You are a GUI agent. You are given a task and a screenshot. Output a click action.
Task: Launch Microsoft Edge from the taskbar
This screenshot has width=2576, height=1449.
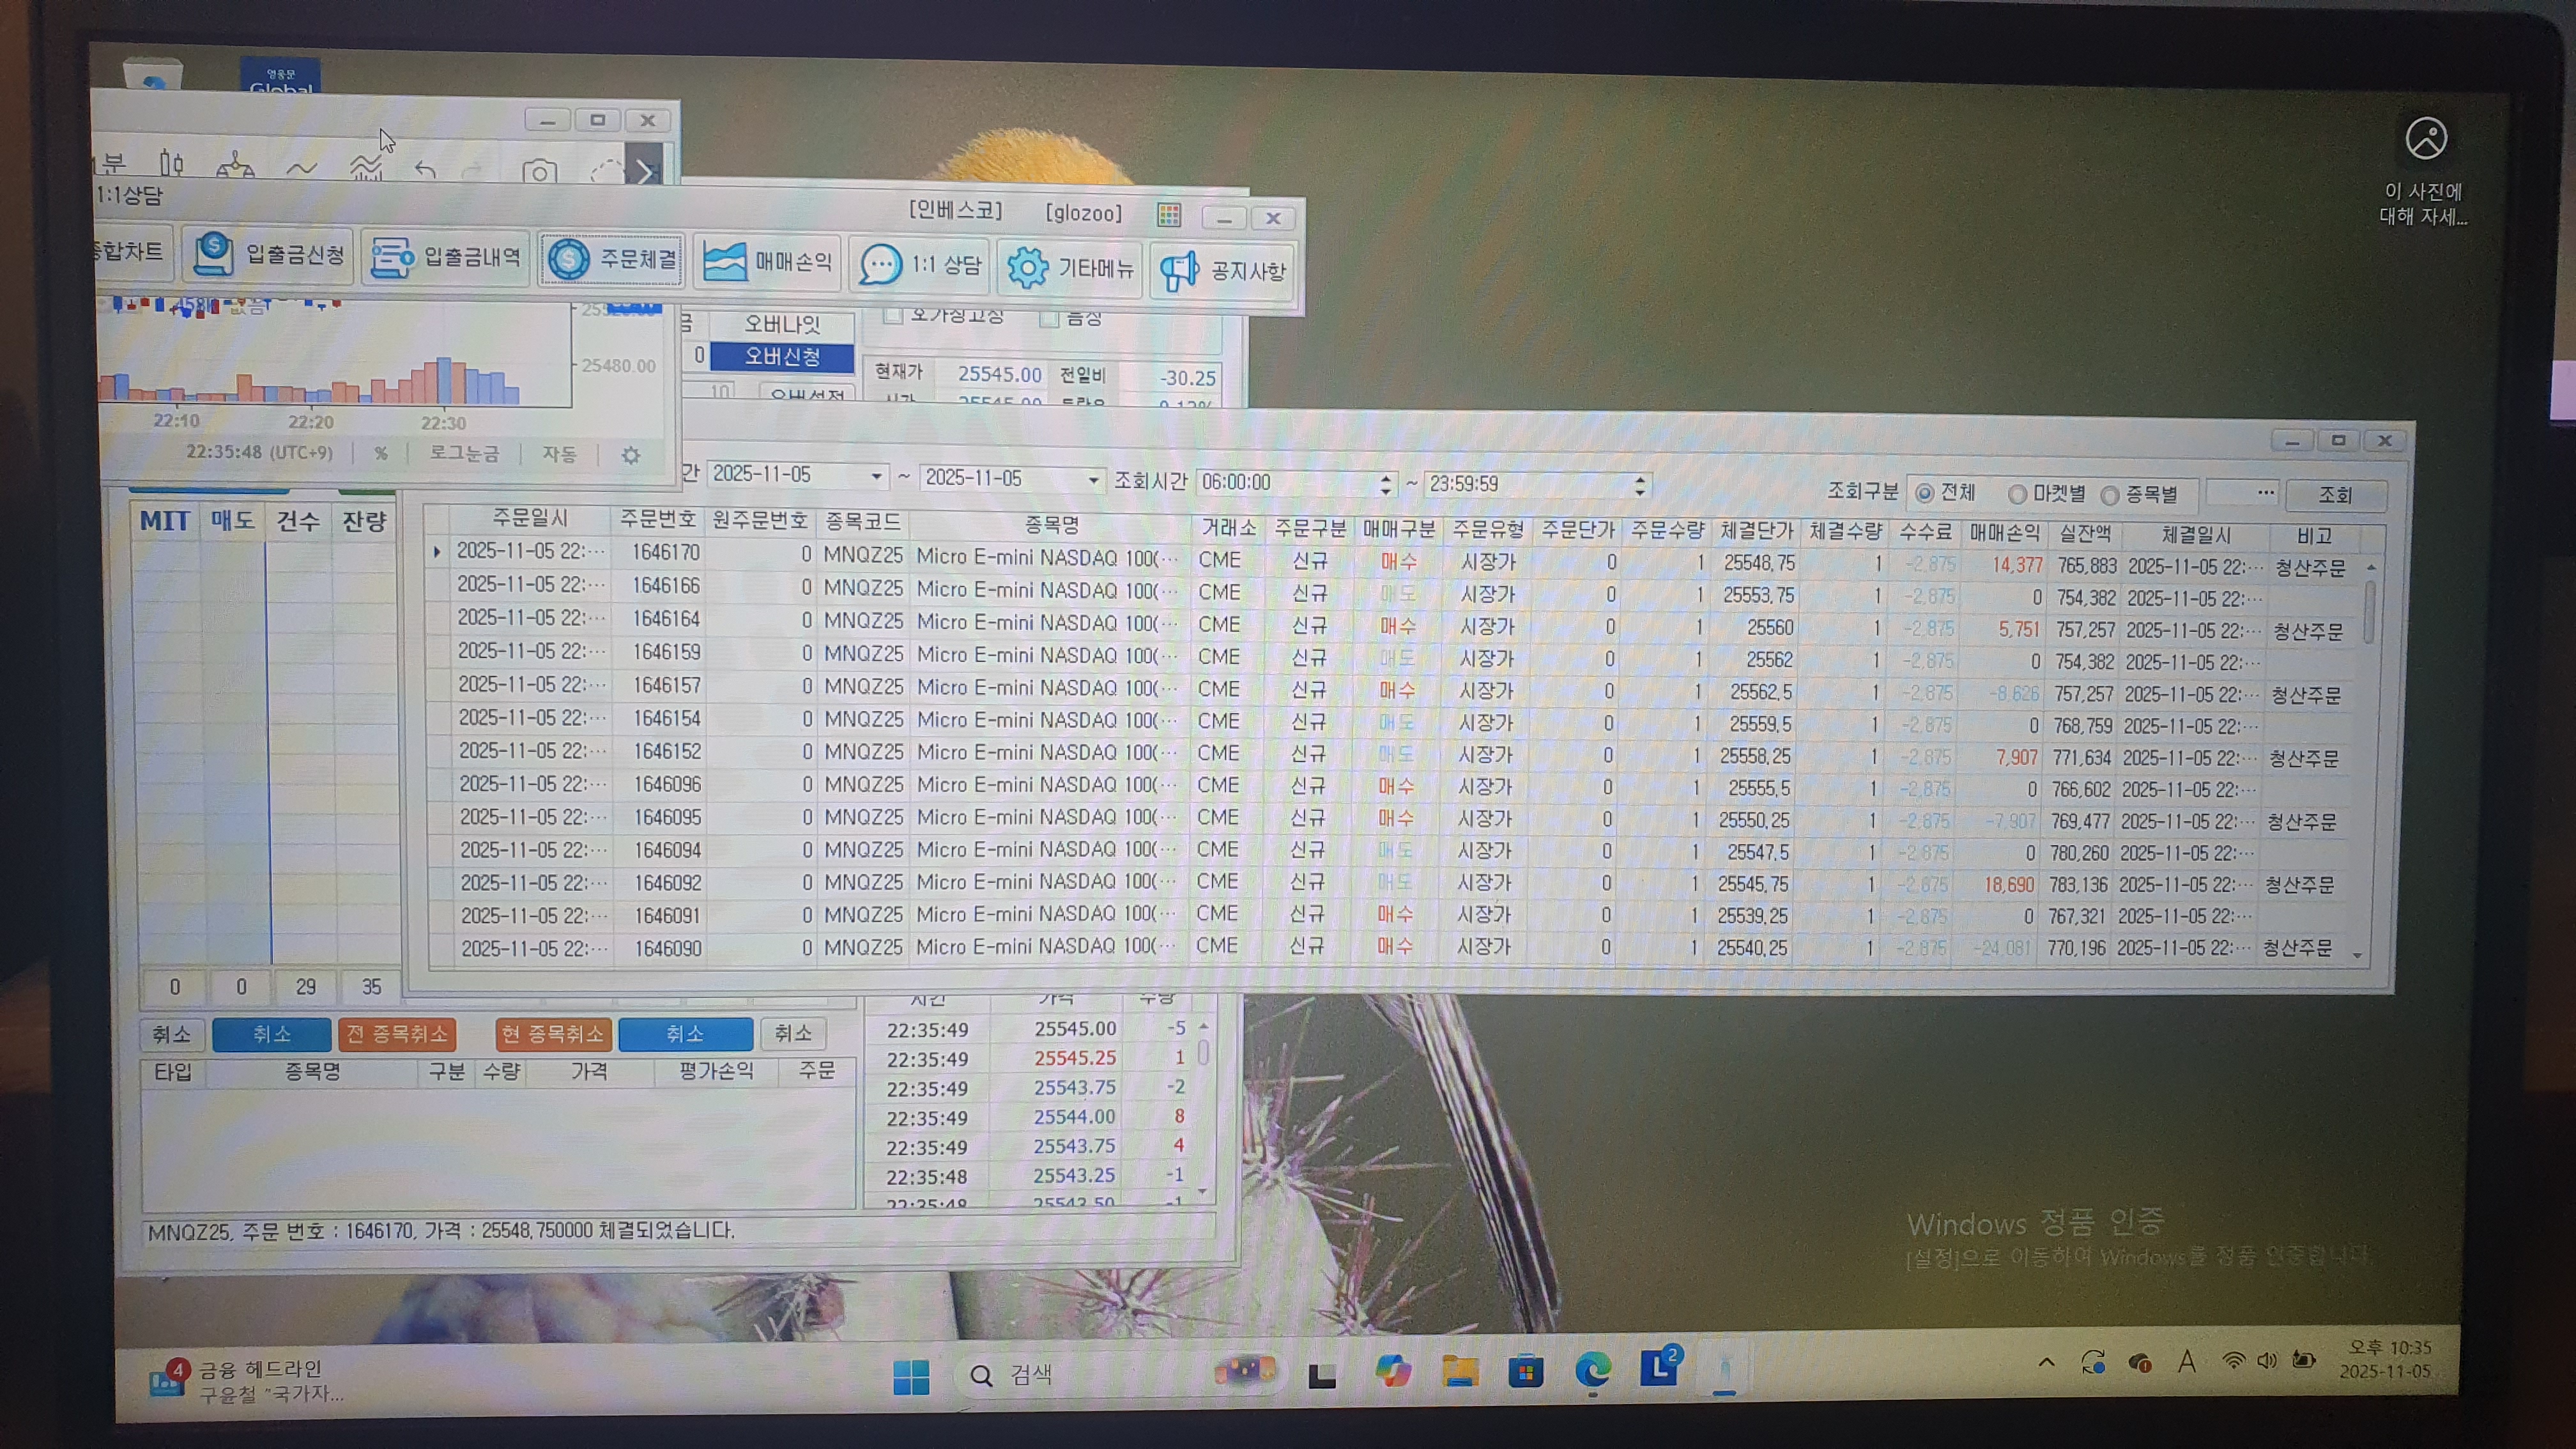[1593, 1370]
